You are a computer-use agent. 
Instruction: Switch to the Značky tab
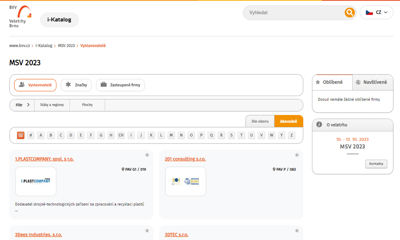[76, 85]
